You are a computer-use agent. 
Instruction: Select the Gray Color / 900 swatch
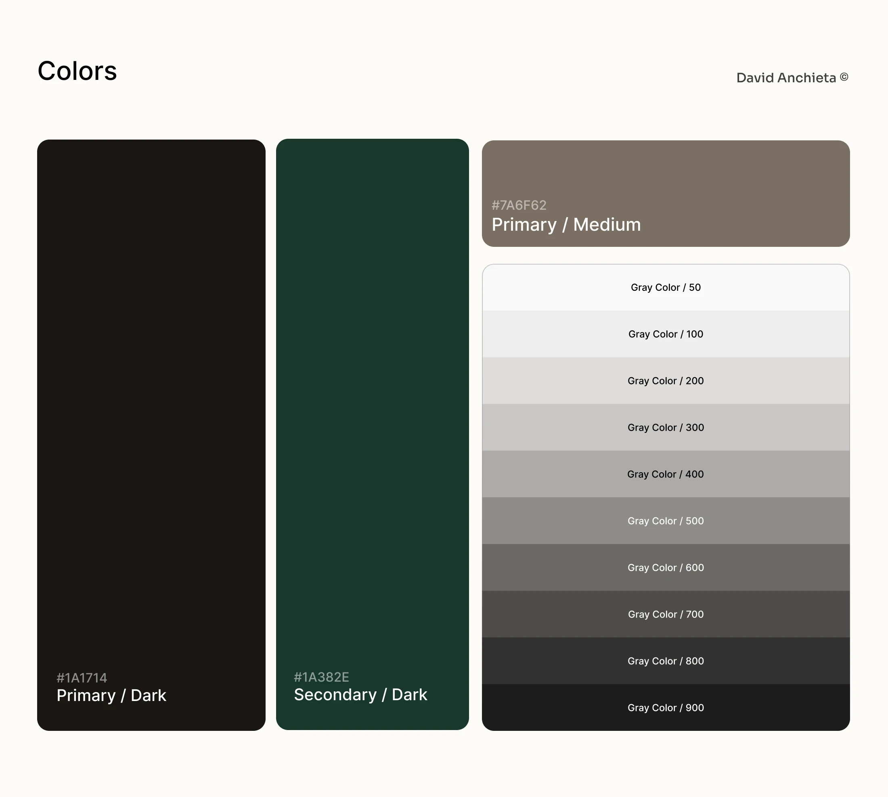point(666,708)
